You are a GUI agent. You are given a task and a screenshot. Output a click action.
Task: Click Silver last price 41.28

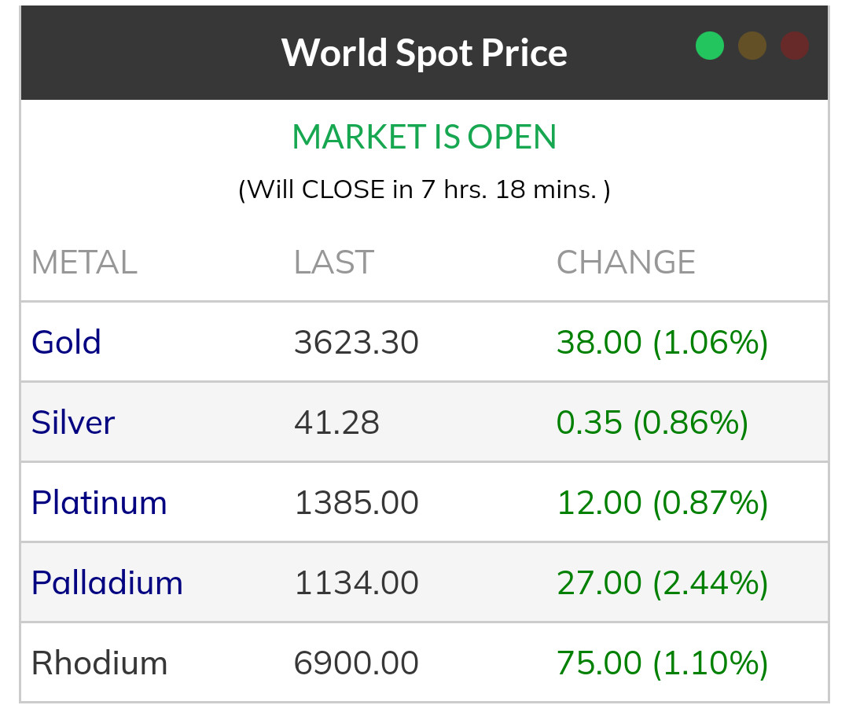click(336, 423)
